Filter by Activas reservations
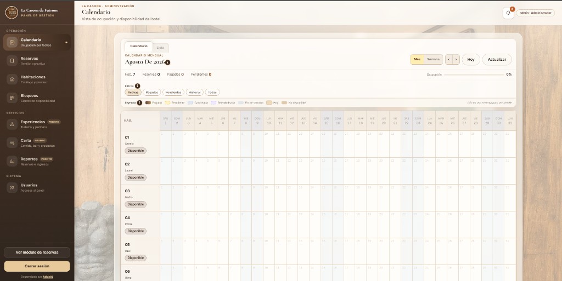Screen dimensions: 562x281 tap(133, 92)
